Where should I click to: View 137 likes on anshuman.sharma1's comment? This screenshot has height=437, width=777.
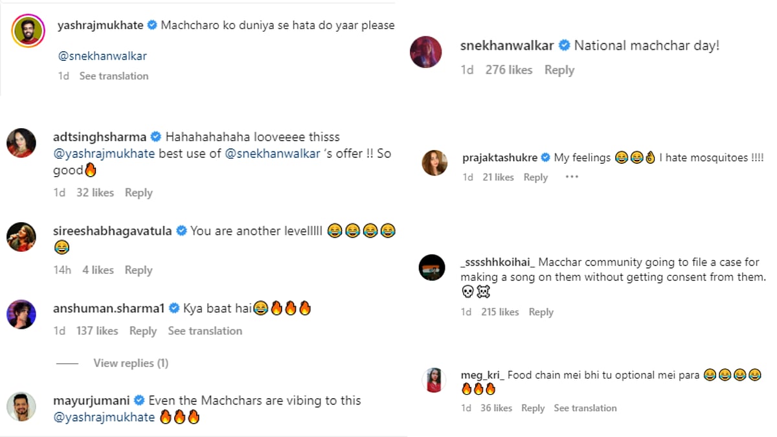pos(97,331)
